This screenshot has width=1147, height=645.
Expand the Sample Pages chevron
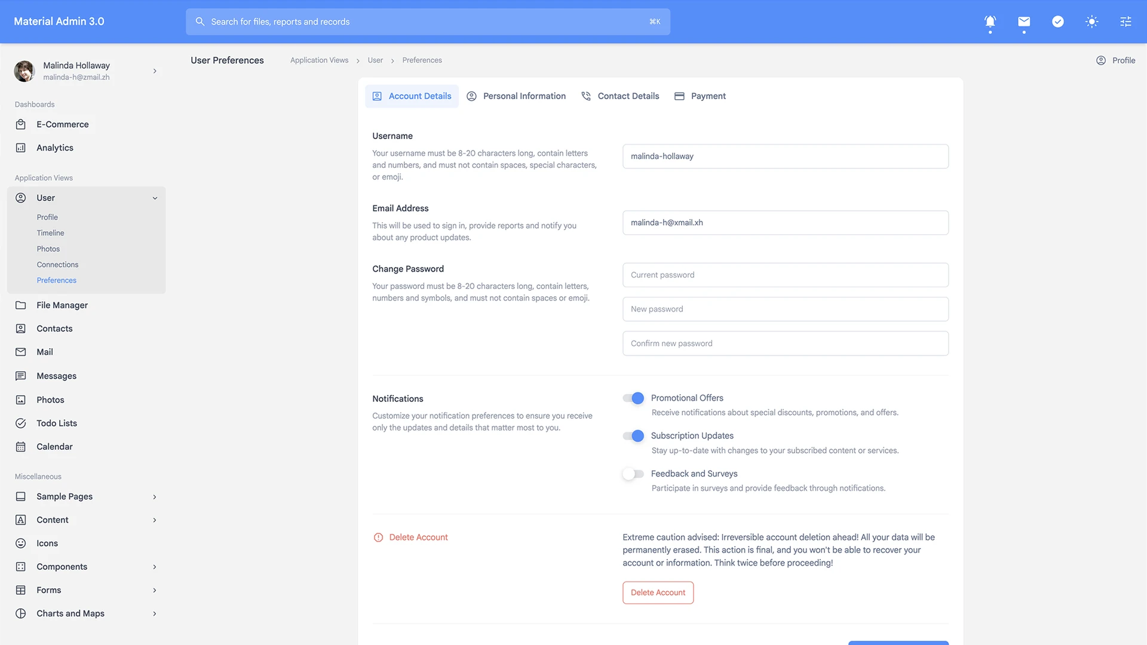[155, 497]
